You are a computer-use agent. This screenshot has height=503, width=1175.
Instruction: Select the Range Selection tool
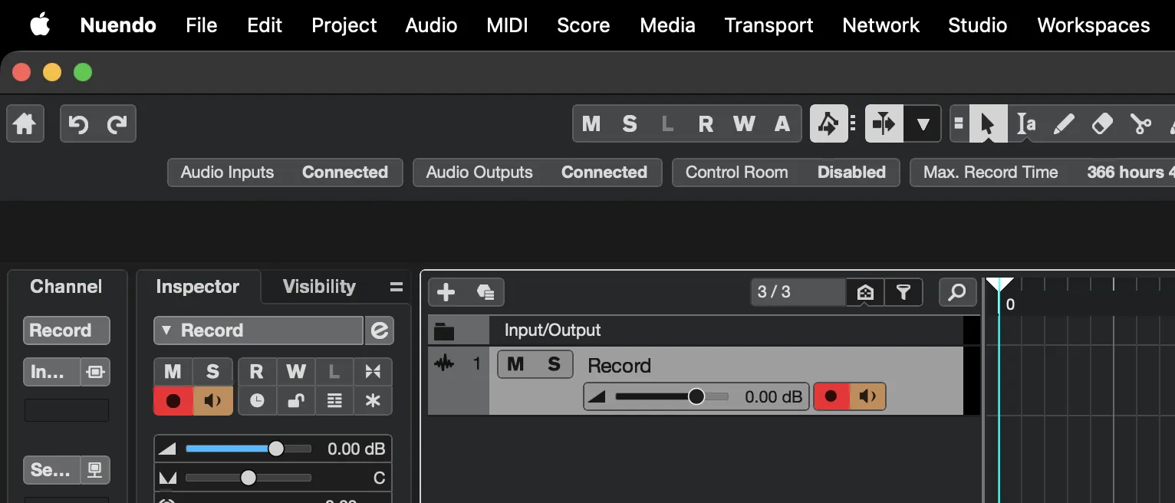1026,123
